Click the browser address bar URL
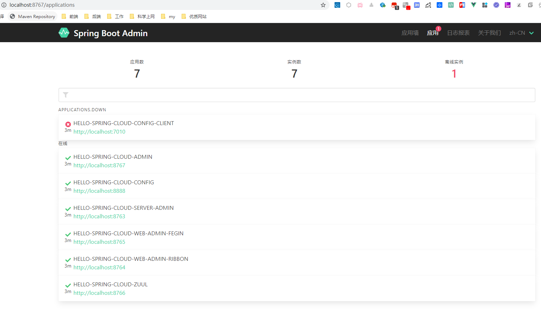Image resolution: width=541 pixels, height=309 pixels. click(42, 5)
